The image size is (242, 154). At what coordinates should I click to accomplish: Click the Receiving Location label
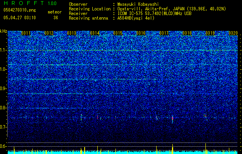90,9
